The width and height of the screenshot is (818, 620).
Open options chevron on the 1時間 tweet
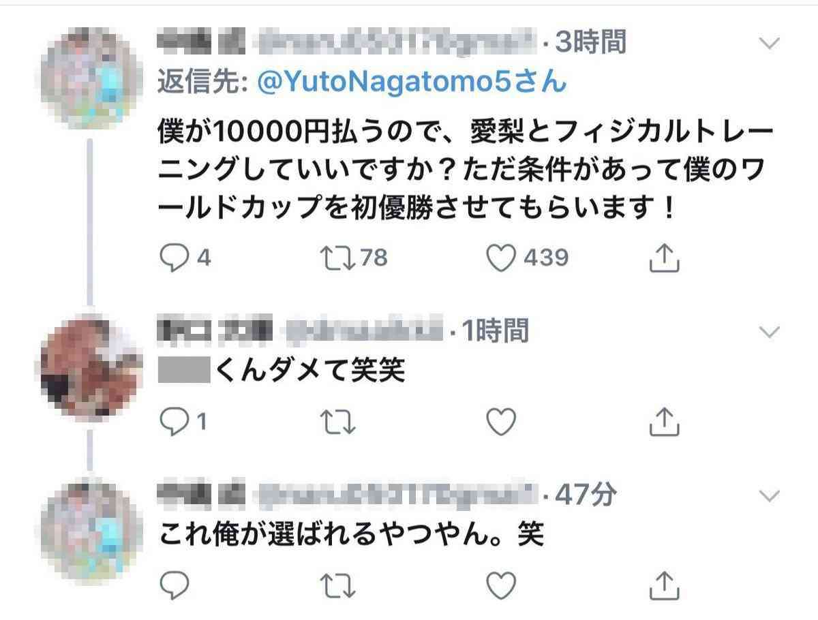click(x=769, y=332)
